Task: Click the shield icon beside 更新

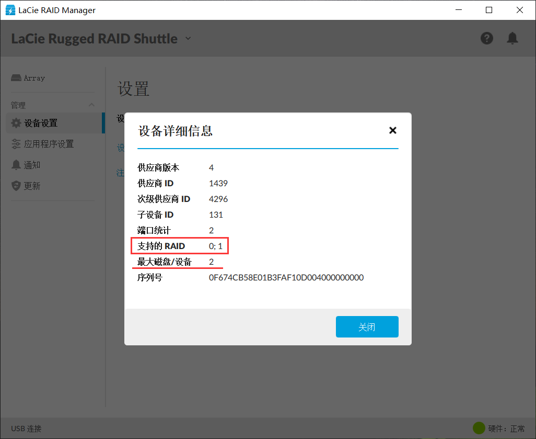Action: [x=16, y=186]
